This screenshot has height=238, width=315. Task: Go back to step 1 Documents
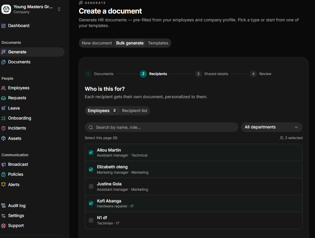click(x=99, y=74)
